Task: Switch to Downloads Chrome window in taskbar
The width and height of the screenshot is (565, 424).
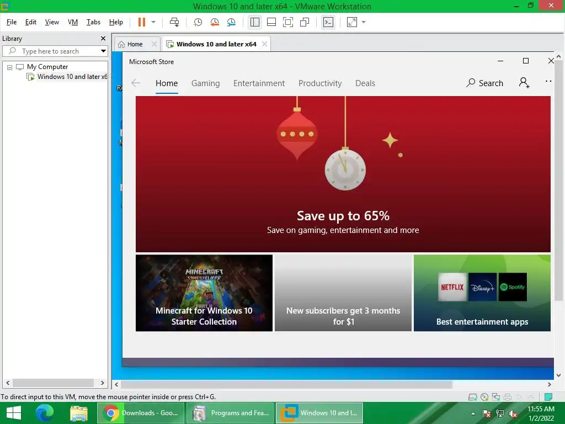Action: pyautogui.click(x=141, y=413)
